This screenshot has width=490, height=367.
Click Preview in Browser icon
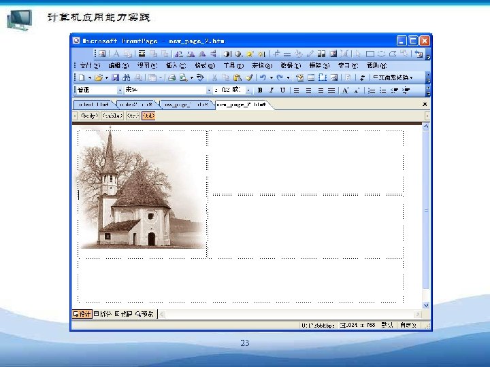[x=184, y=77]
